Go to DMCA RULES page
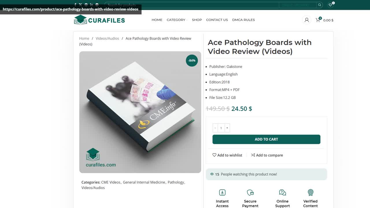Image resolution: width=370 pixels, height=208 pixels. click(243, 20)
